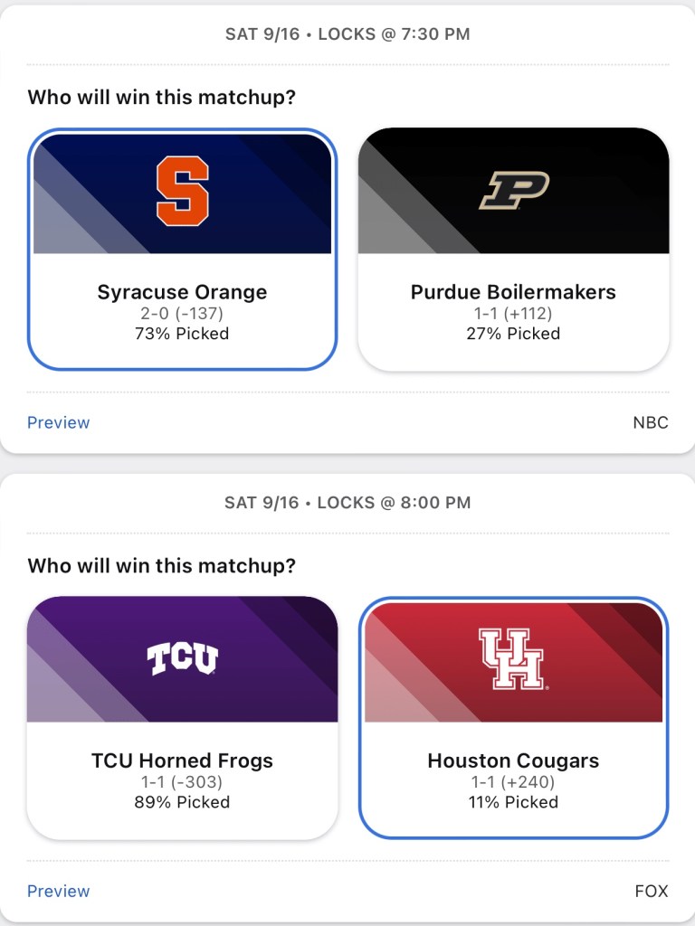The image size is (695, 926).
Task: Click the NBC network label
Action: [x=651, y=422]
